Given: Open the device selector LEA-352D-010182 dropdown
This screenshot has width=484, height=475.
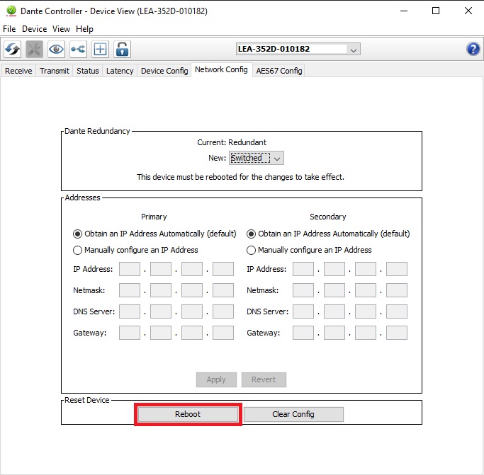Looking at the screenshot, I should [x=298, y=49].
